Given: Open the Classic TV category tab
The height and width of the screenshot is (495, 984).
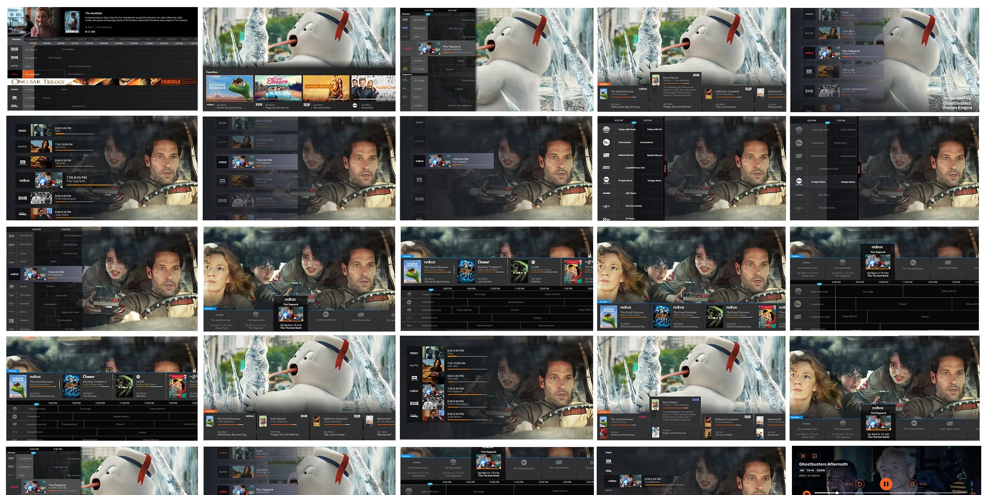Looking at the screenshot, I should click(81, 39).
